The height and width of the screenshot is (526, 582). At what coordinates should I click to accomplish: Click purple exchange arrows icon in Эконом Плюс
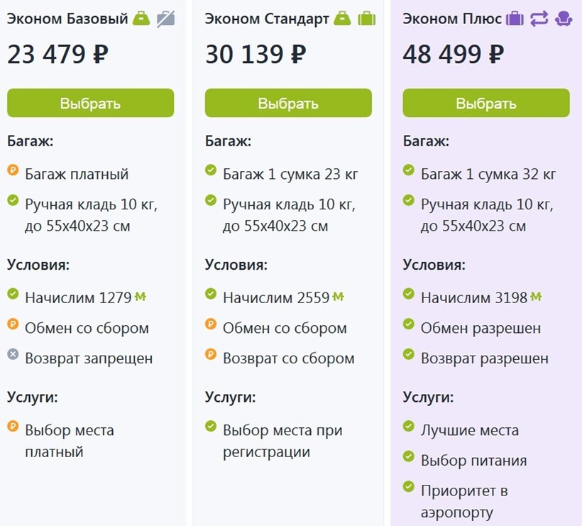tap(539, 19)
